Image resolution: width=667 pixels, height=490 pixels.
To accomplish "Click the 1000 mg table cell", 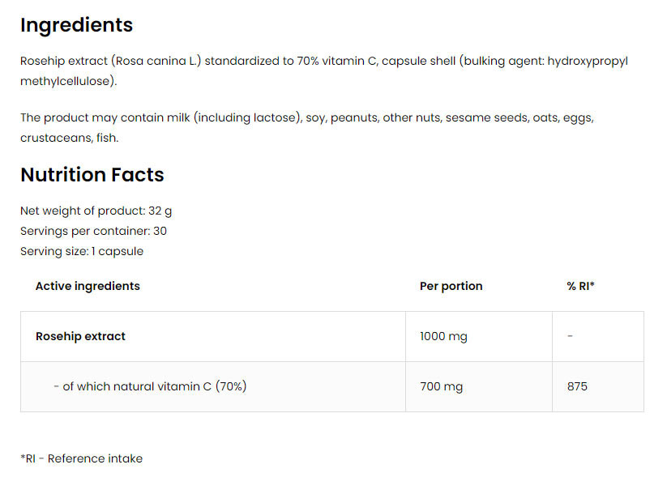I will [x=443, y=336].
